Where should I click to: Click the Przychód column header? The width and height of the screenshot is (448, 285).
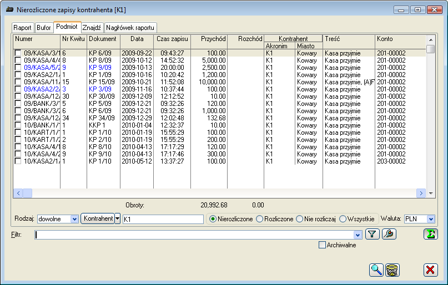[209, 42]
